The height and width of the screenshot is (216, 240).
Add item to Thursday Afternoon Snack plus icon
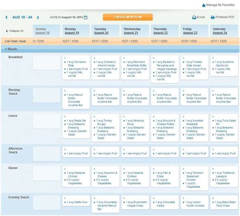click(x=153, y=149)
